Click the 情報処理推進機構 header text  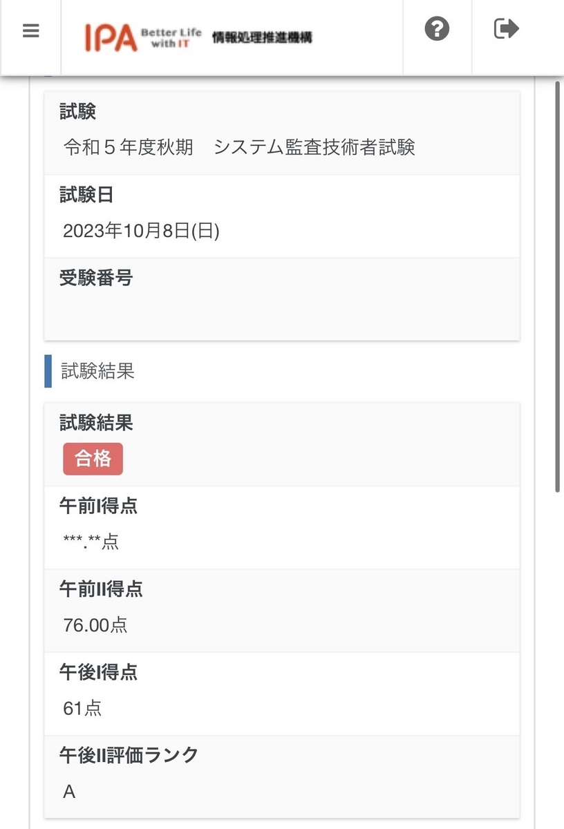tap(262, 37)
